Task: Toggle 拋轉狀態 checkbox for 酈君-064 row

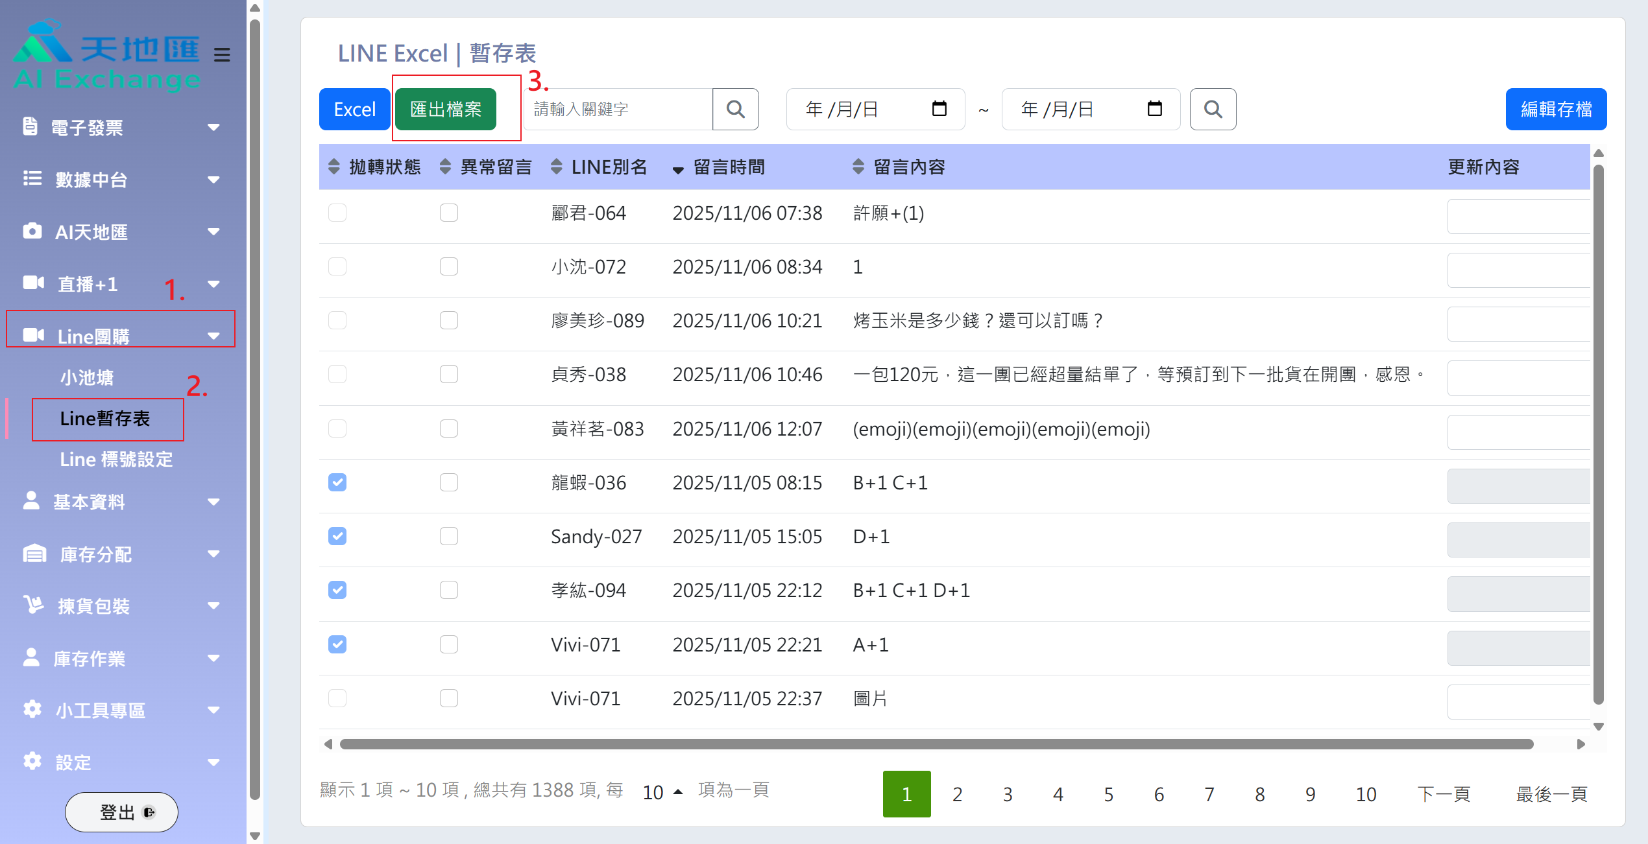Action: click(337, 213)
